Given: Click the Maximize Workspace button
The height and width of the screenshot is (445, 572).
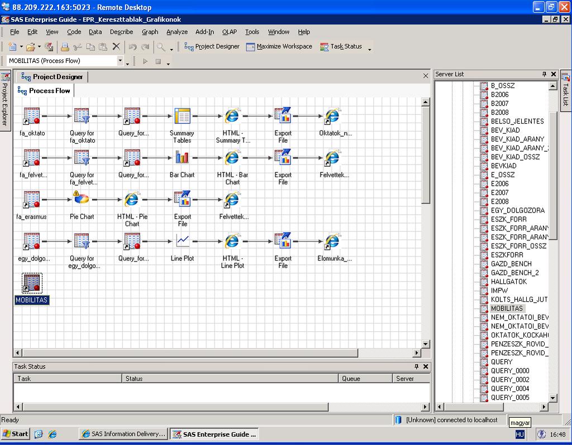Looking at the screenshot, I should tap(279, 47).
